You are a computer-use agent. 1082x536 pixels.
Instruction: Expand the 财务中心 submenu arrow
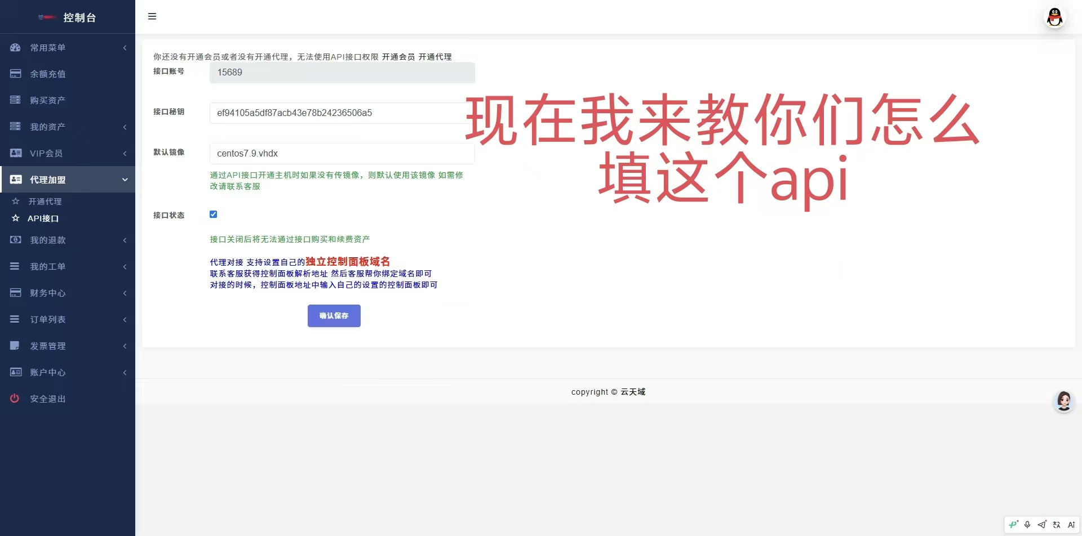tap(125, 293)
